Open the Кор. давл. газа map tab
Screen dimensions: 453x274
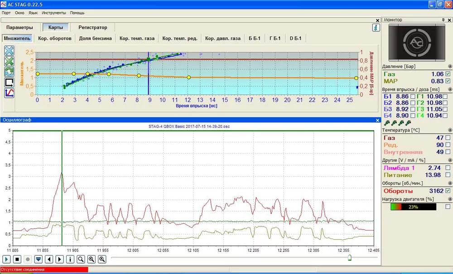tap(223, 38)
